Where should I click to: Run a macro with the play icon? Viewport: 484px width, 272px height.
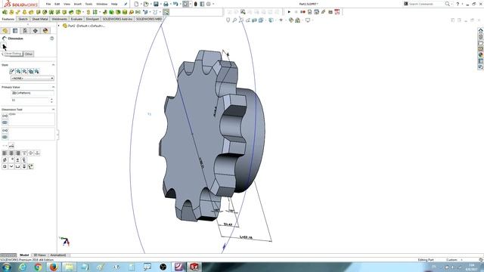pos(289,12)
